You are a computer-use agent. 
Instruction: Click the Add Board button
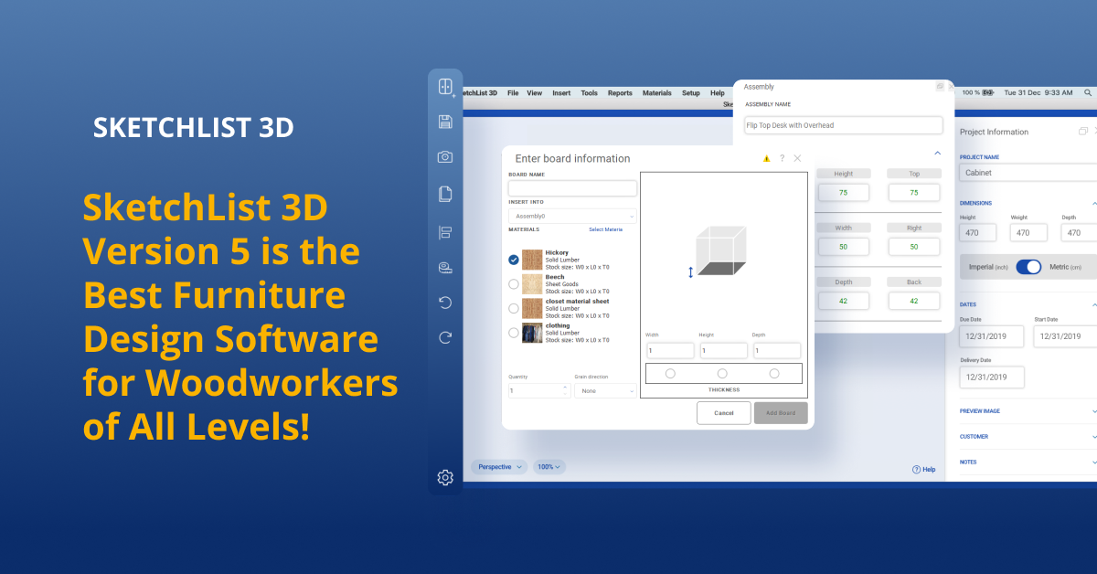pos(781,413)
